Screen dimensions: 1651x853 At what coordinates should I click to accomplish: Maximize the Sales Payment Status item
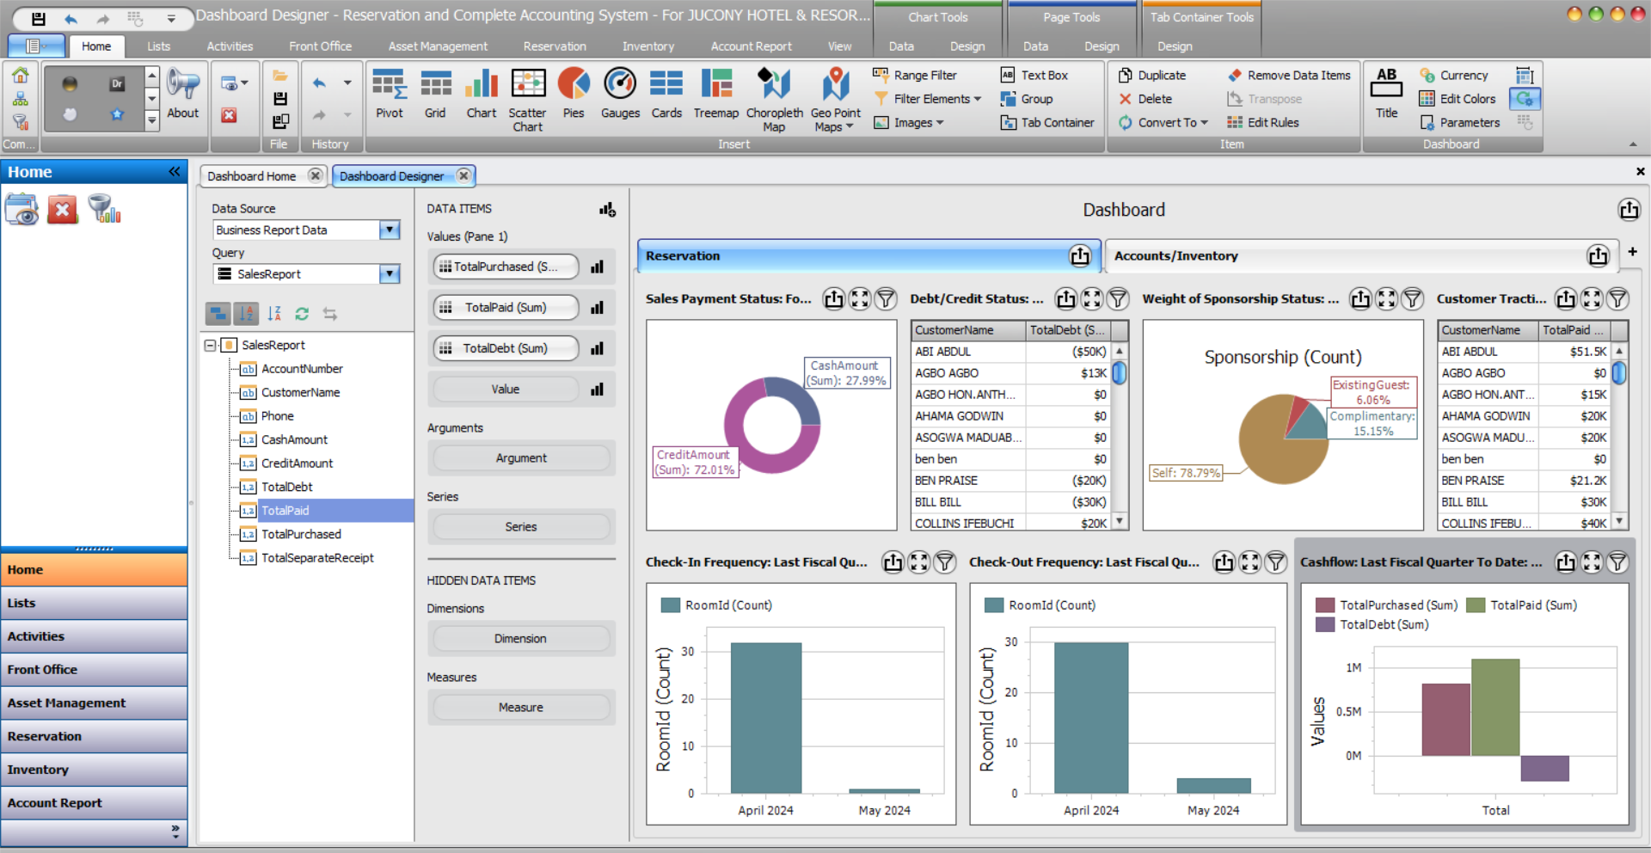coord(860,298)
